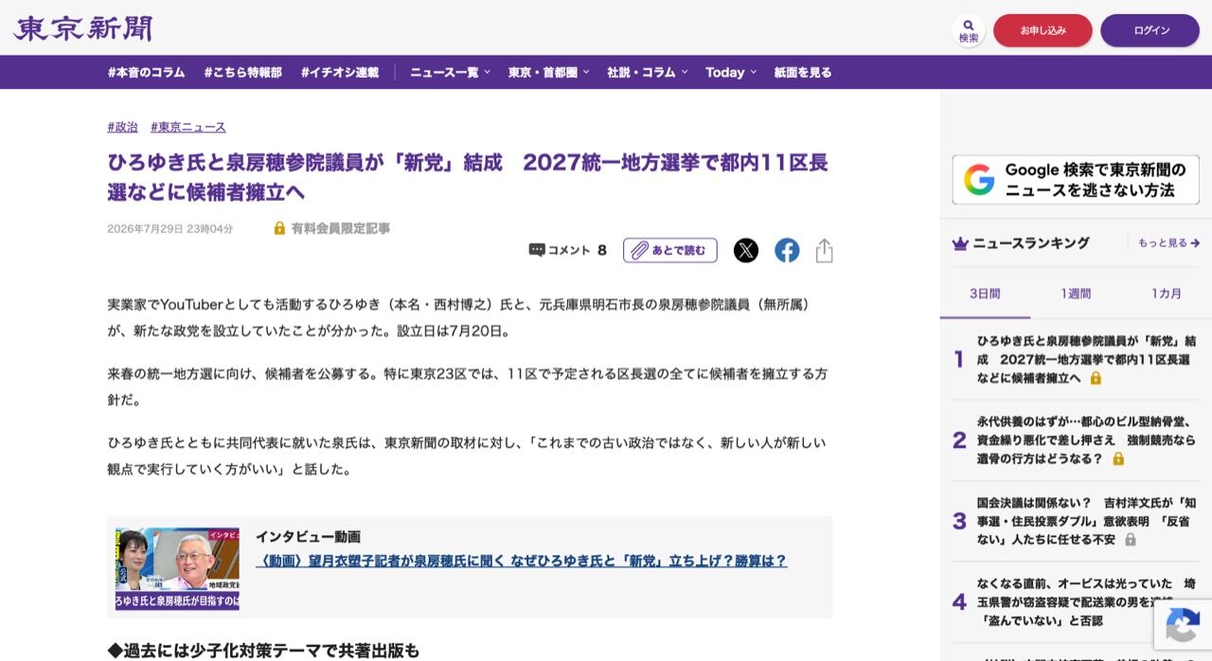1212x661 pixels.
Task: Click the reCAPTCHA badge
Action: 1183,624
